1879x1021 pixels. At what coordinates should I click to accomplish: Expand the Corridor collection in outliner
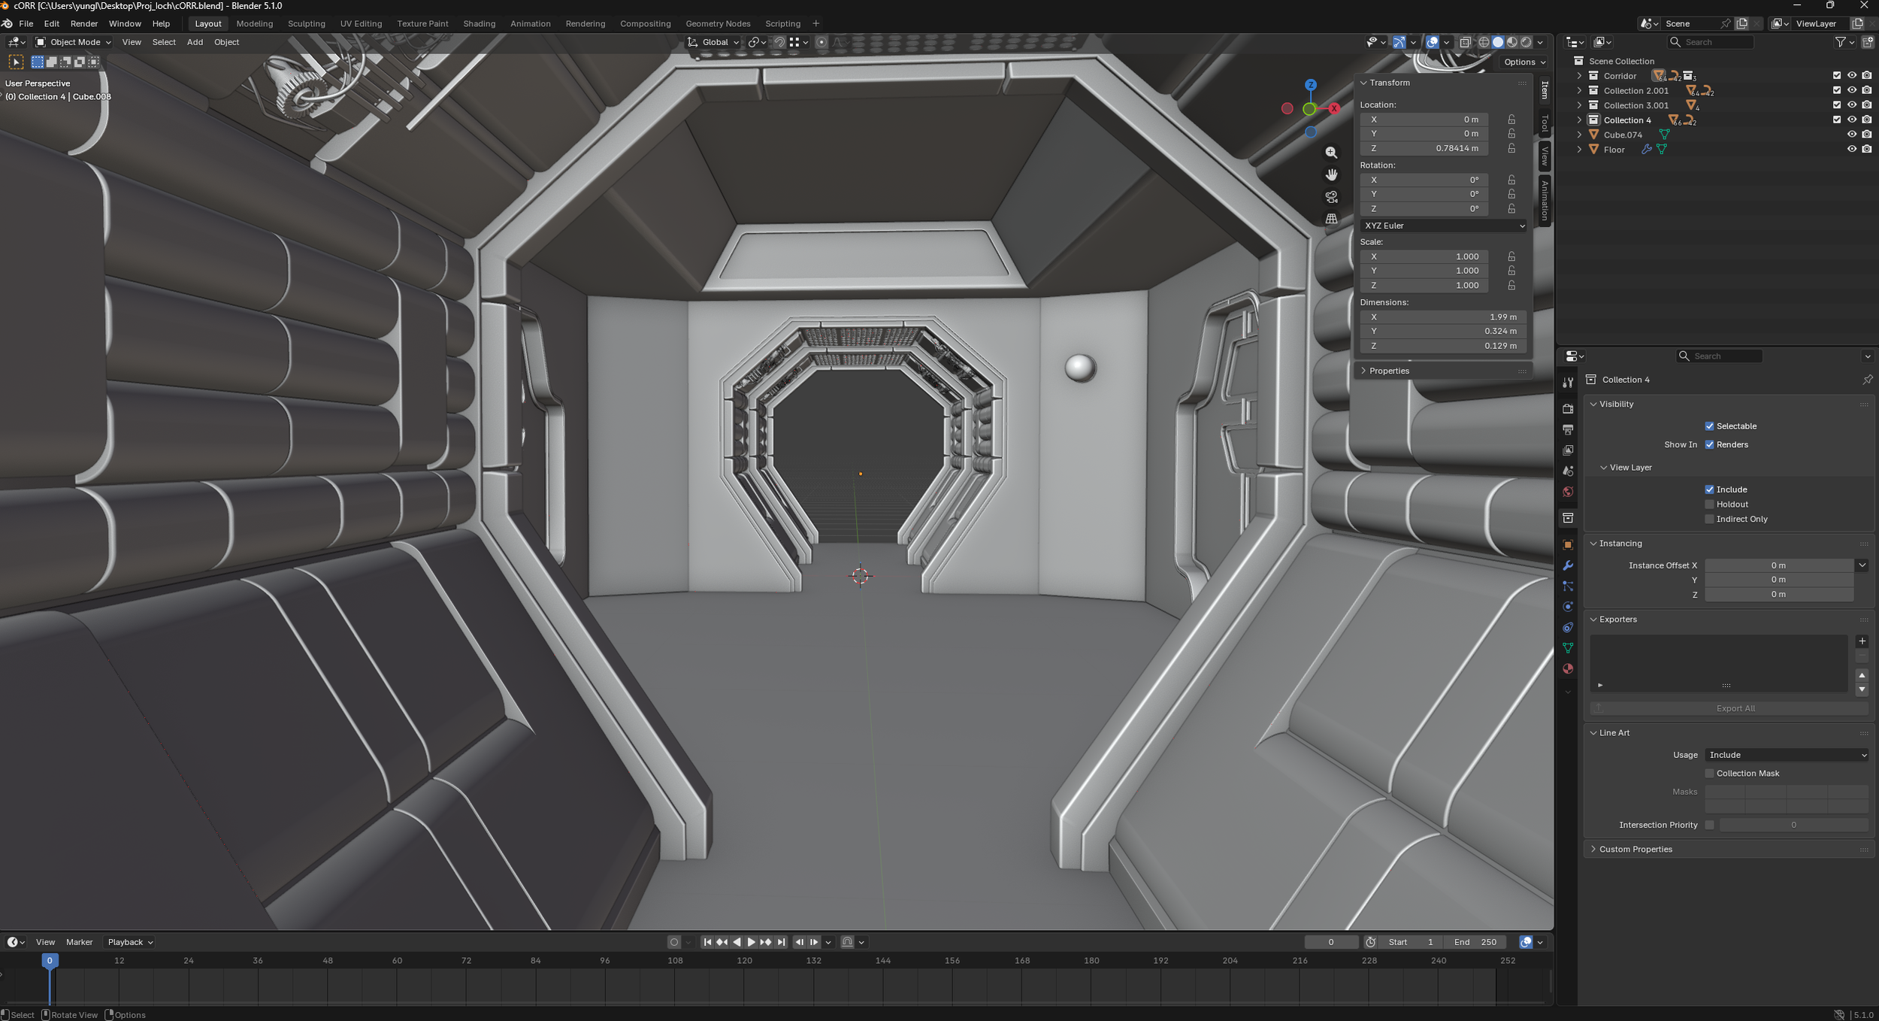1579,76
